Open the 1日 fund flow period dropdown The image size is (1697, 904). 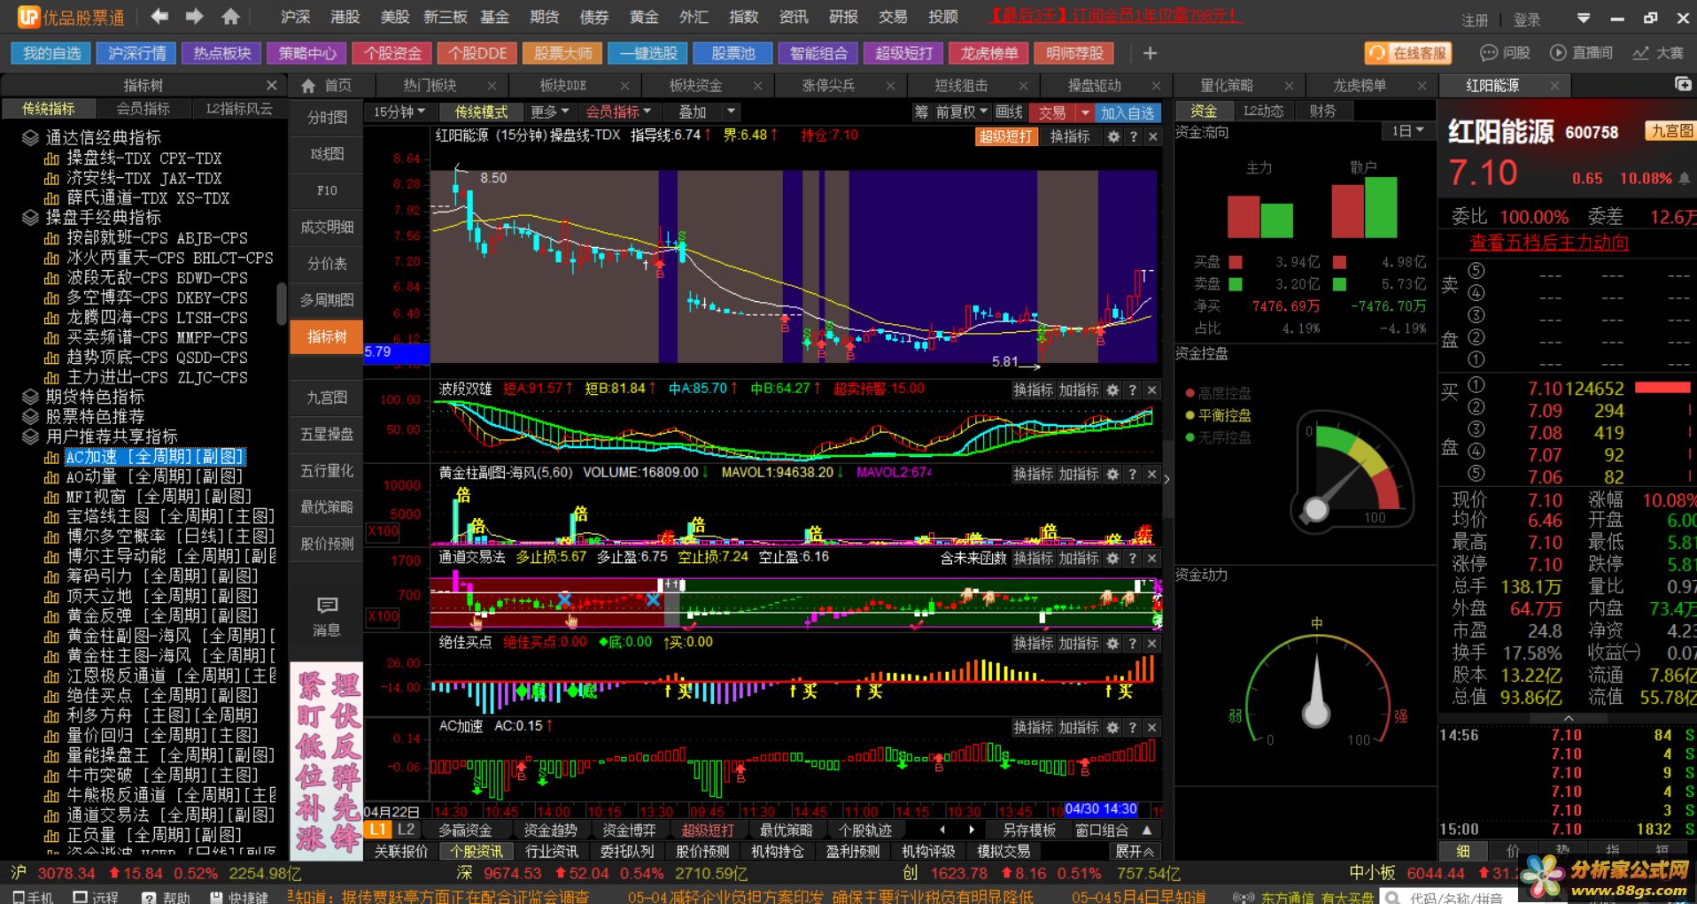tap(1407, 131)
